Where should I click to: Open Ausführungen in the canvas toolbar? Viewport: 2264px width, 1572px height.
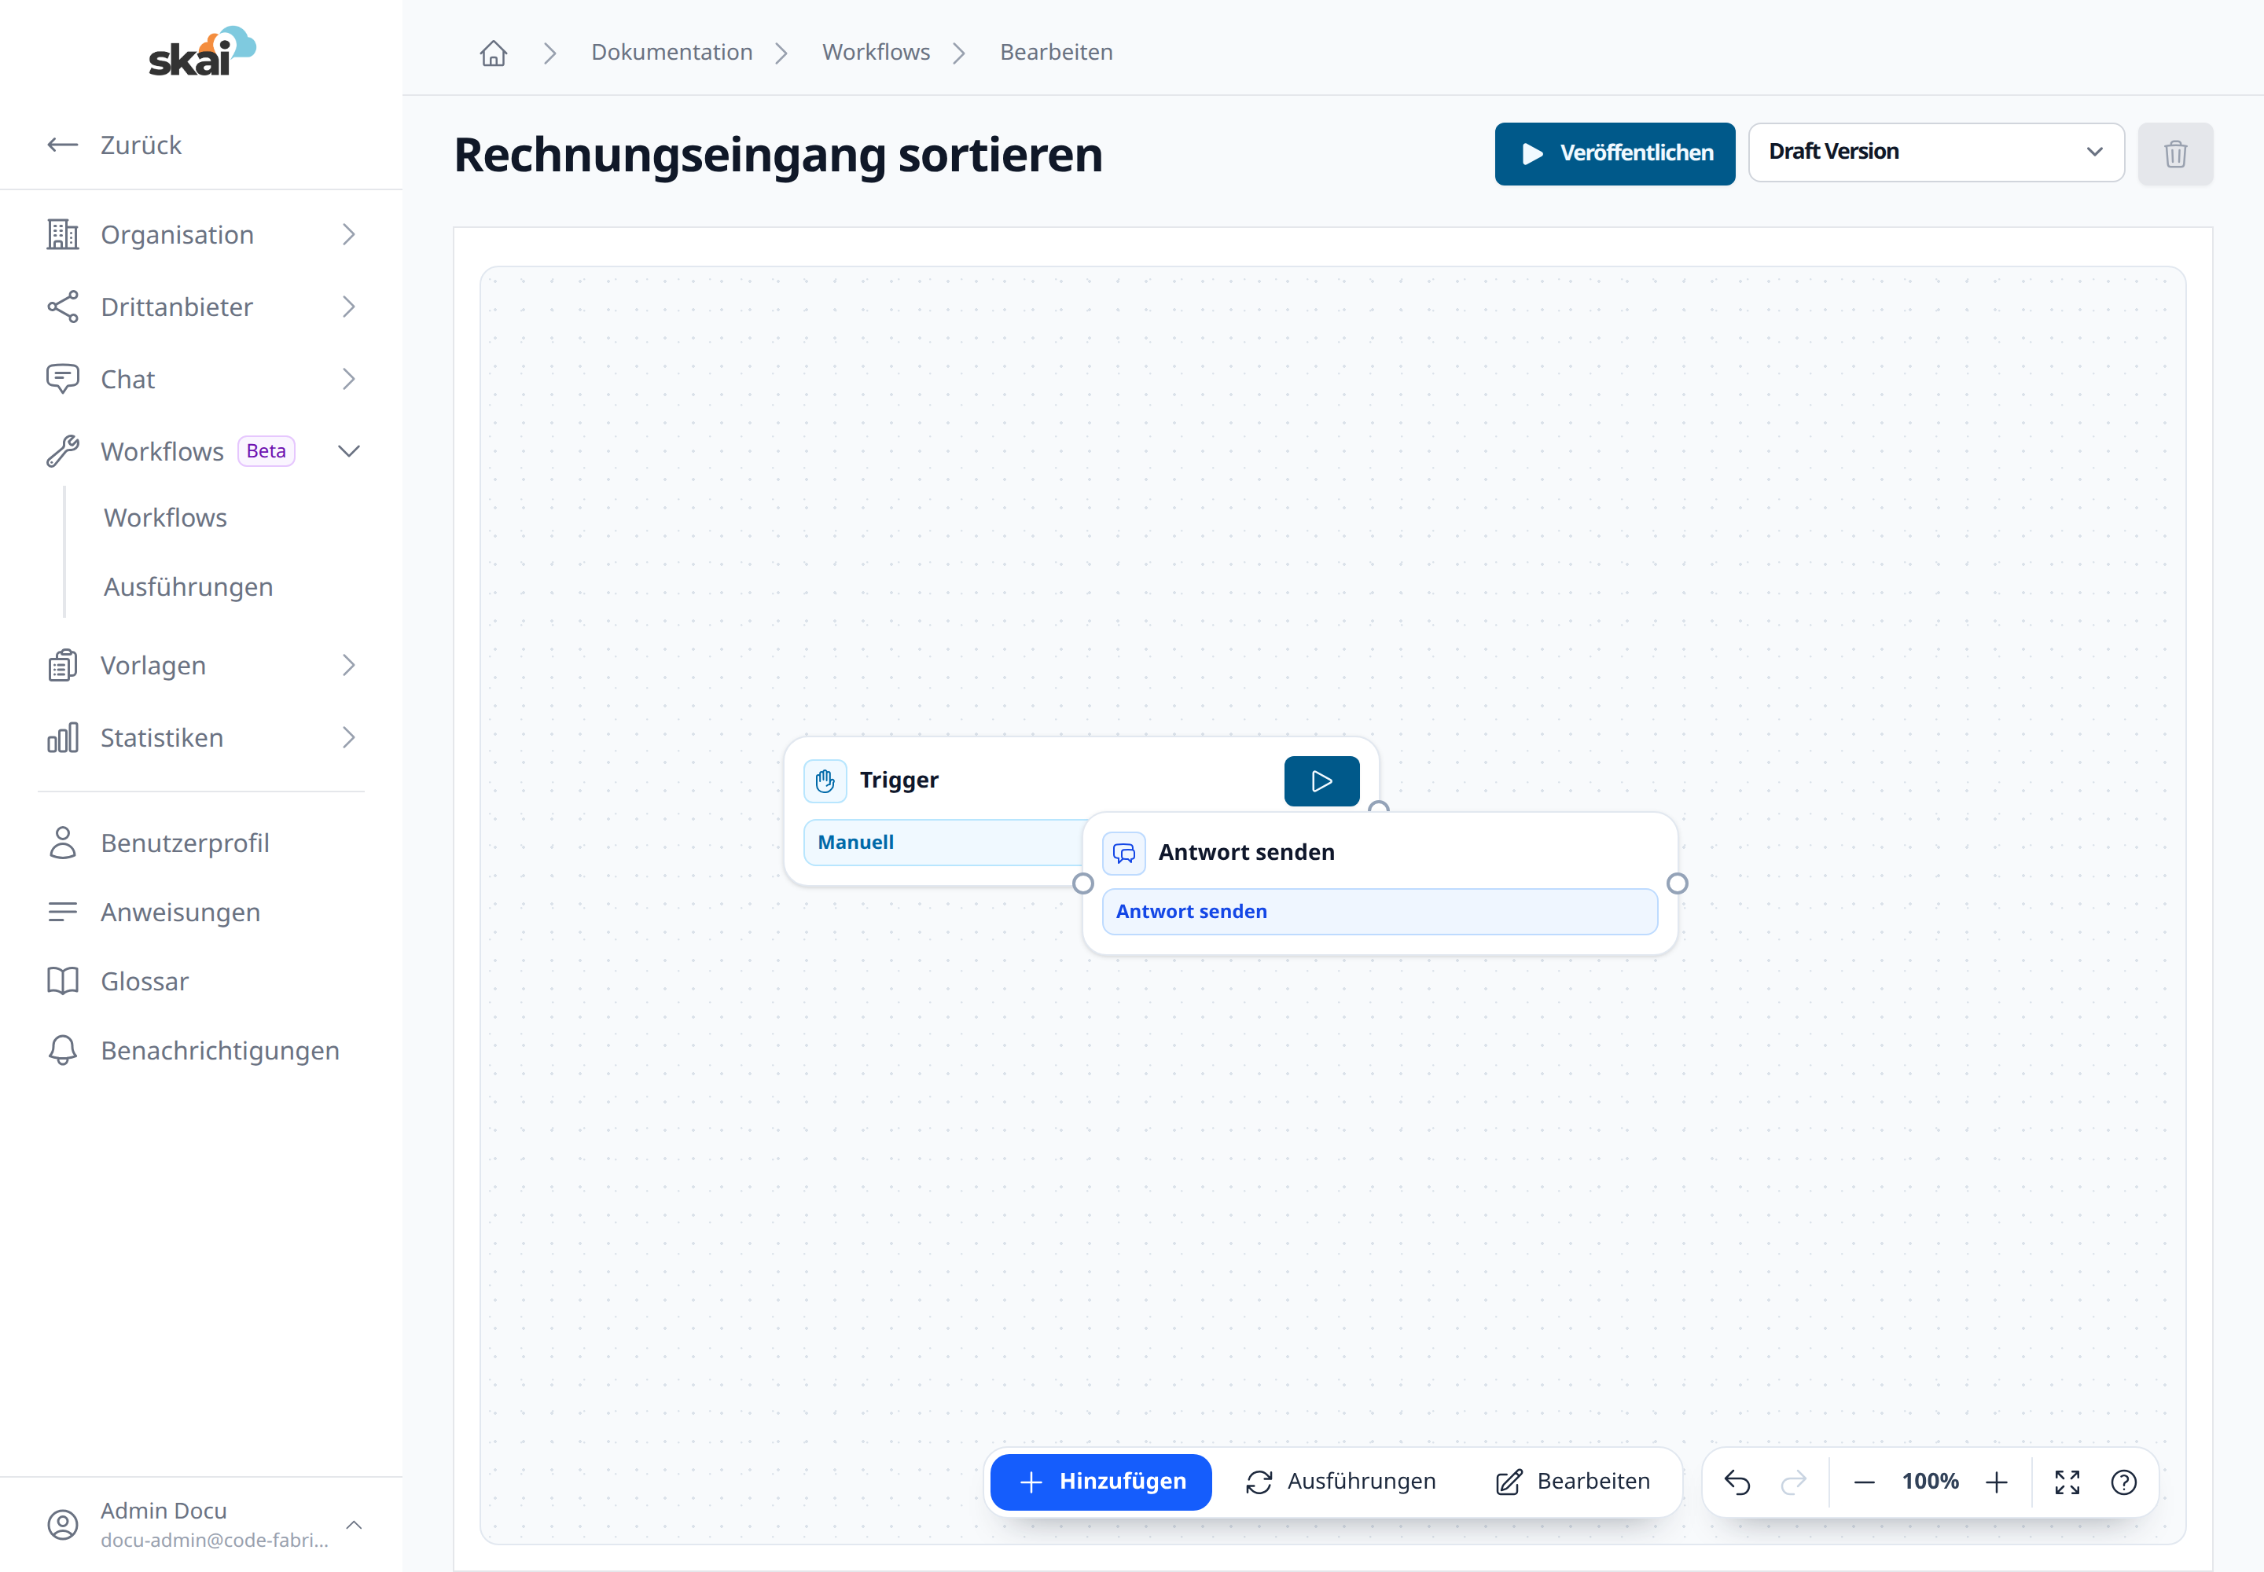click(1341, 1482)
